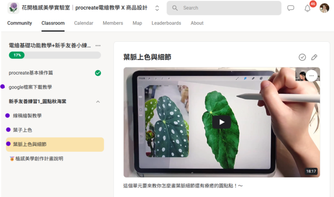Collapse the 新手友善練習1_圓點秋海棠 section chevron
This screenshot has height=197, width=334.
pyautogui.click(x=98, y=102)
